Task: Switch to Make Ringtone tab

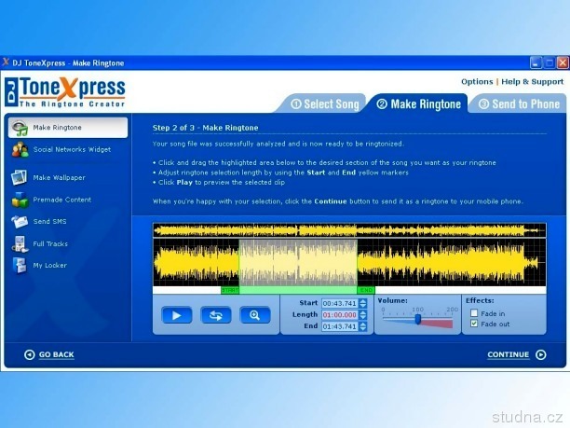Action: 419,104
